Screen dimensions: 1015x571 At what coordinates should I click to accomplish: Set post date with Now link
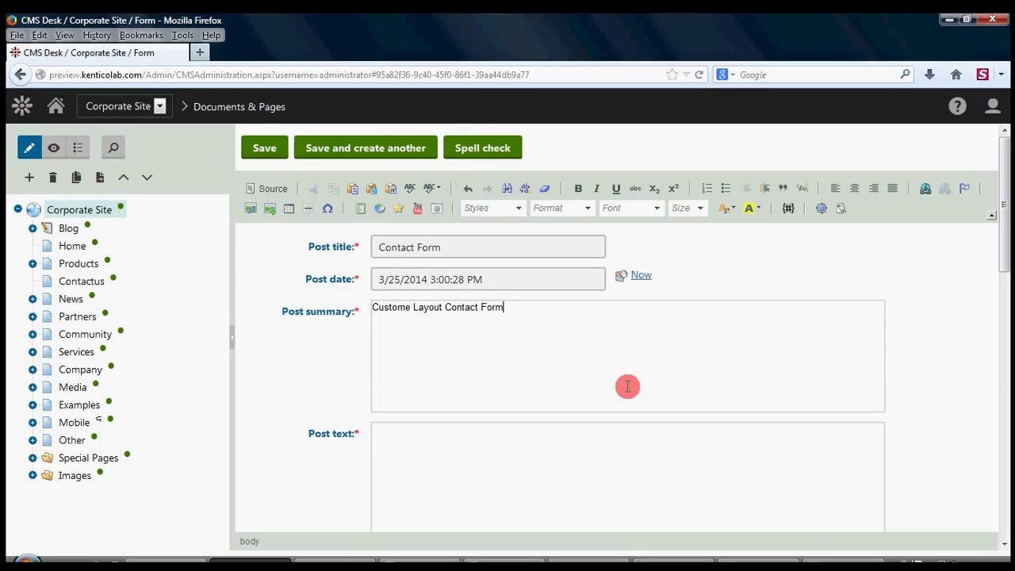[x=641, y=275]
